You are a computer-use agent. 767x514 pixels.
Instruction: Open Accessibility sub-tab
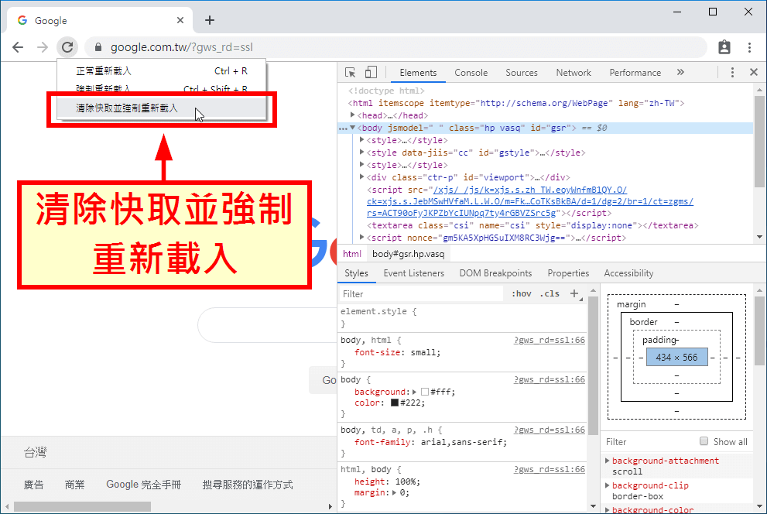(628, 273)
